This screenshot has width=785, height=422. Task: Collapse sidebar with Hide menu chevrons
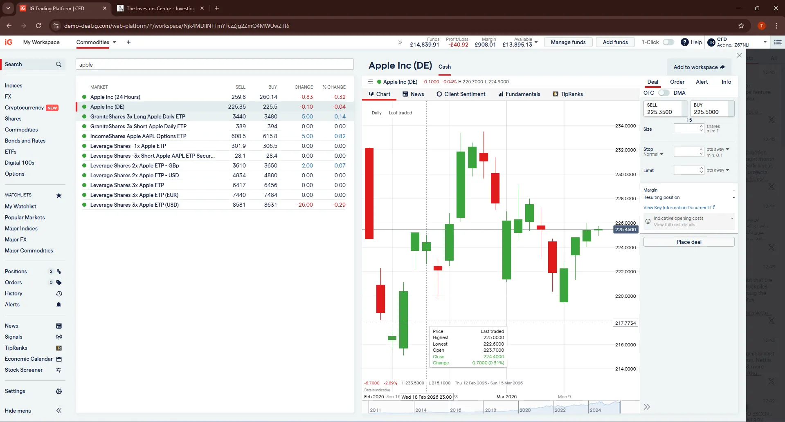[59, 411]
